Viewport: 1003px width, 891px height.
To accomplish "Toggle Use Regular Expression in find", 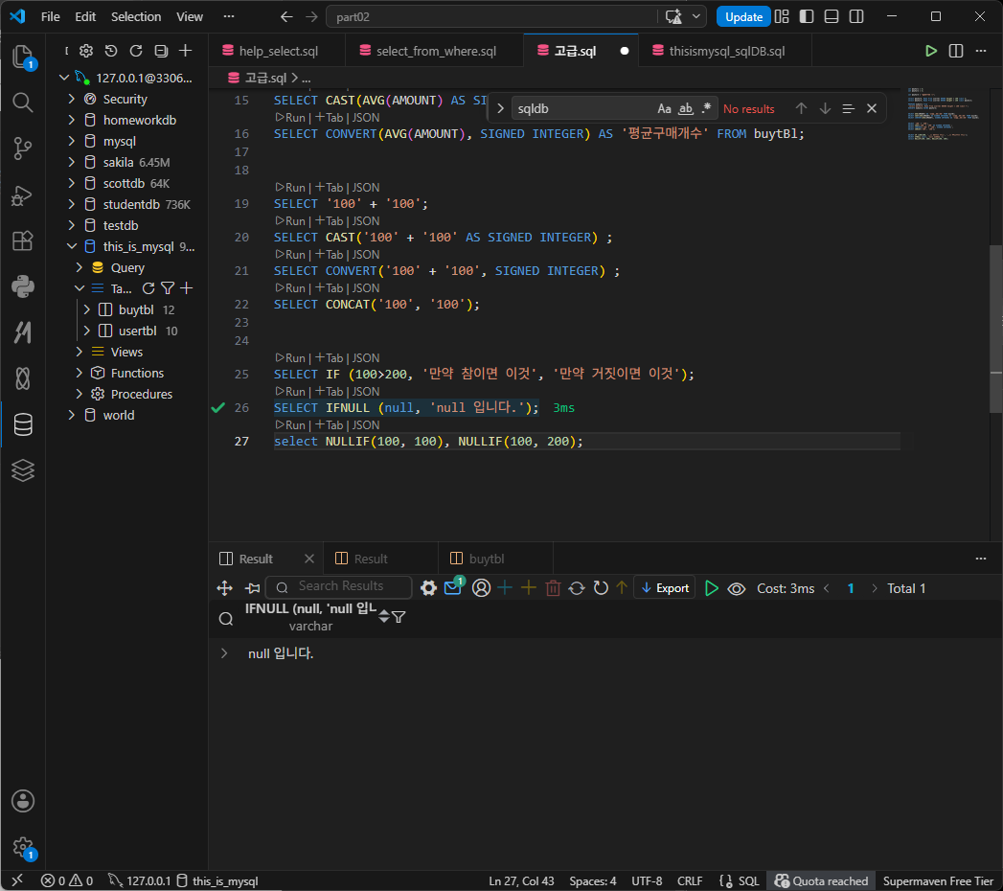I will [x=706, y=108].
